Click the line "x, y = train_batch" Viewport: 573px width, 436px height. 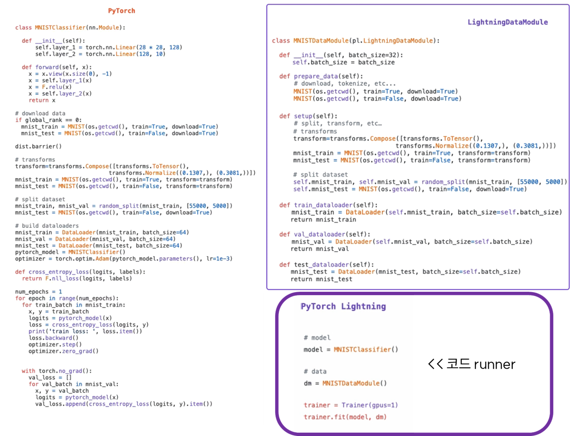click(59, 311)
